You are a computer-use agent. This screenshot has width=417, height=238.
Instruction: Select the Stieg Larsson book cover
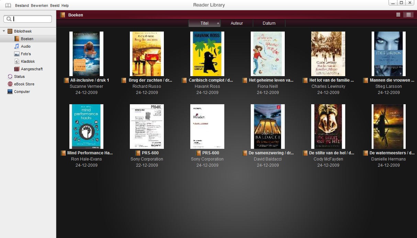coord(388,54)
